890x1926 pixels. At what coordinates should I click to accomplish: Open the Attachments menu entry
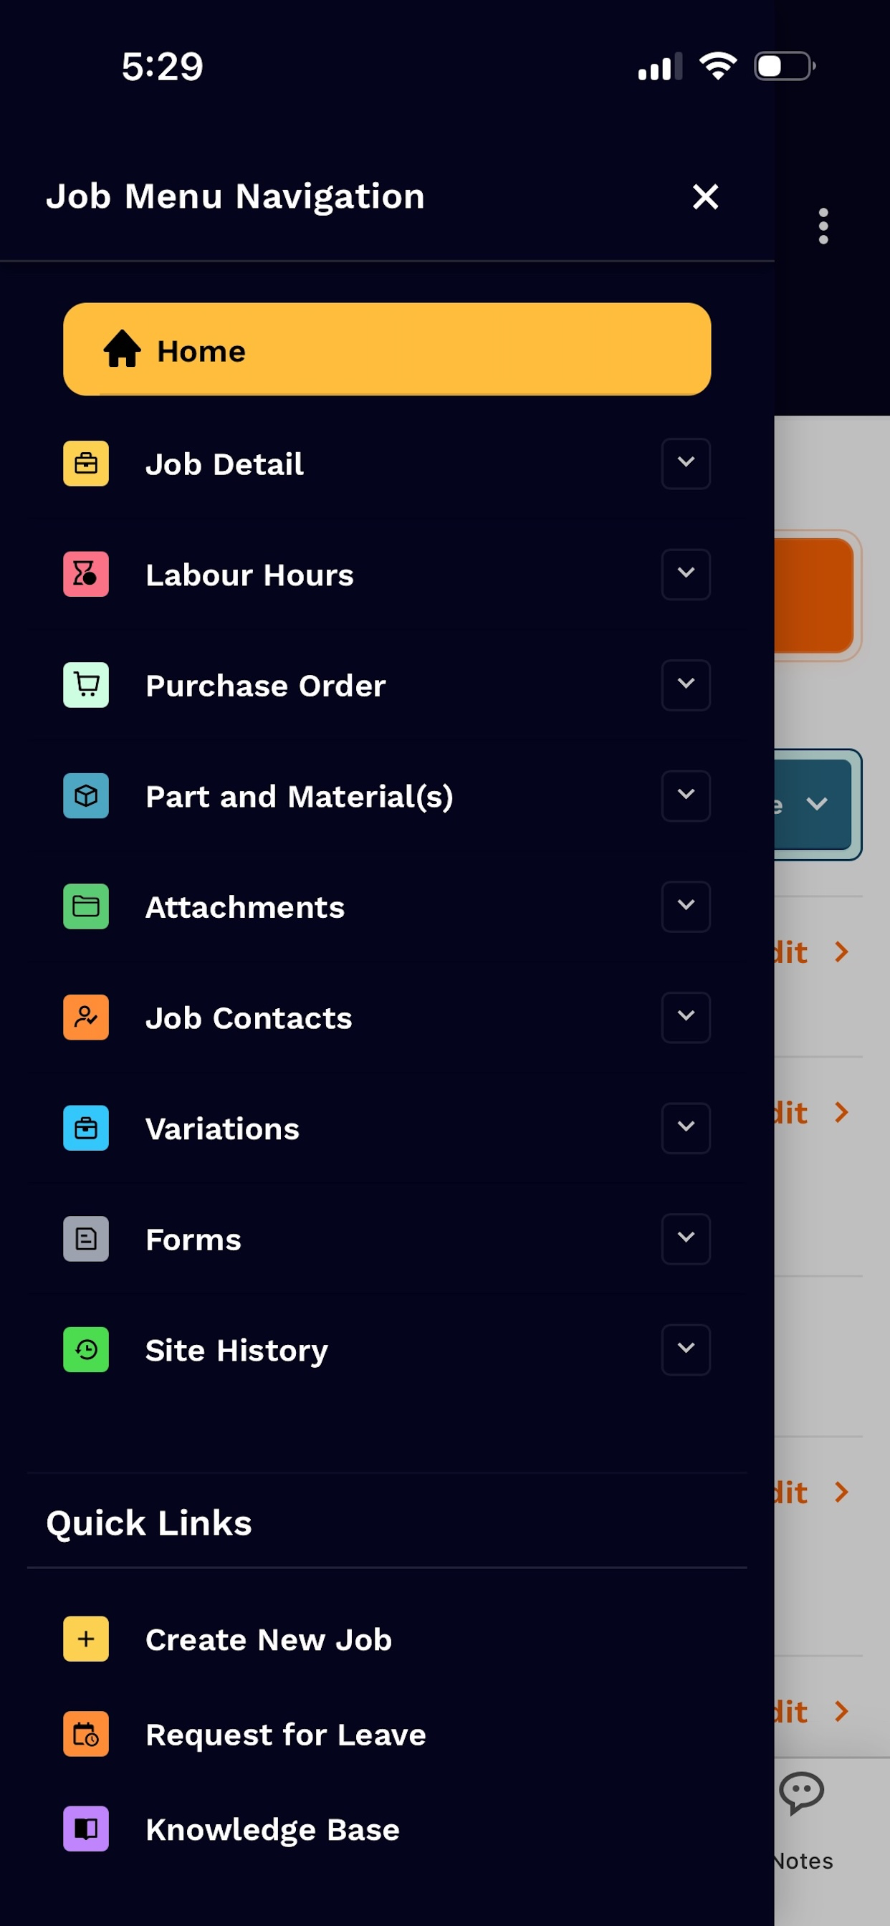pyautogui.click(x=387, y=906)
